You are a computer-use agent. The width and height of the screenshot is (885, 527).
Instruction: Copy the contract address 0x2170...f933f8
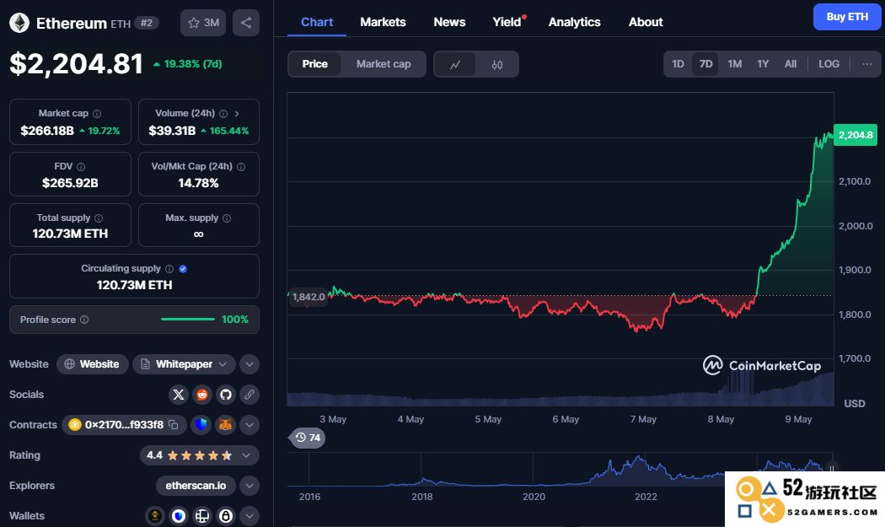point(174,425)
